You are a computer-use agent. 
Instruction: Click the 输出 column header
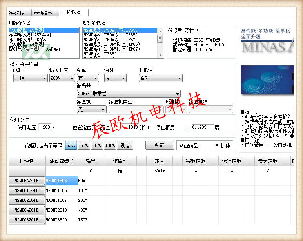click(x=91, y=161)
